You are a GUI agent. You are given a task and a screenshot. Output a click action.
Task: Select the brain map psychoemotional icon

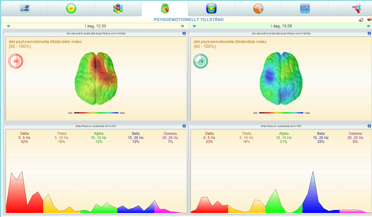tap(165, 8)
